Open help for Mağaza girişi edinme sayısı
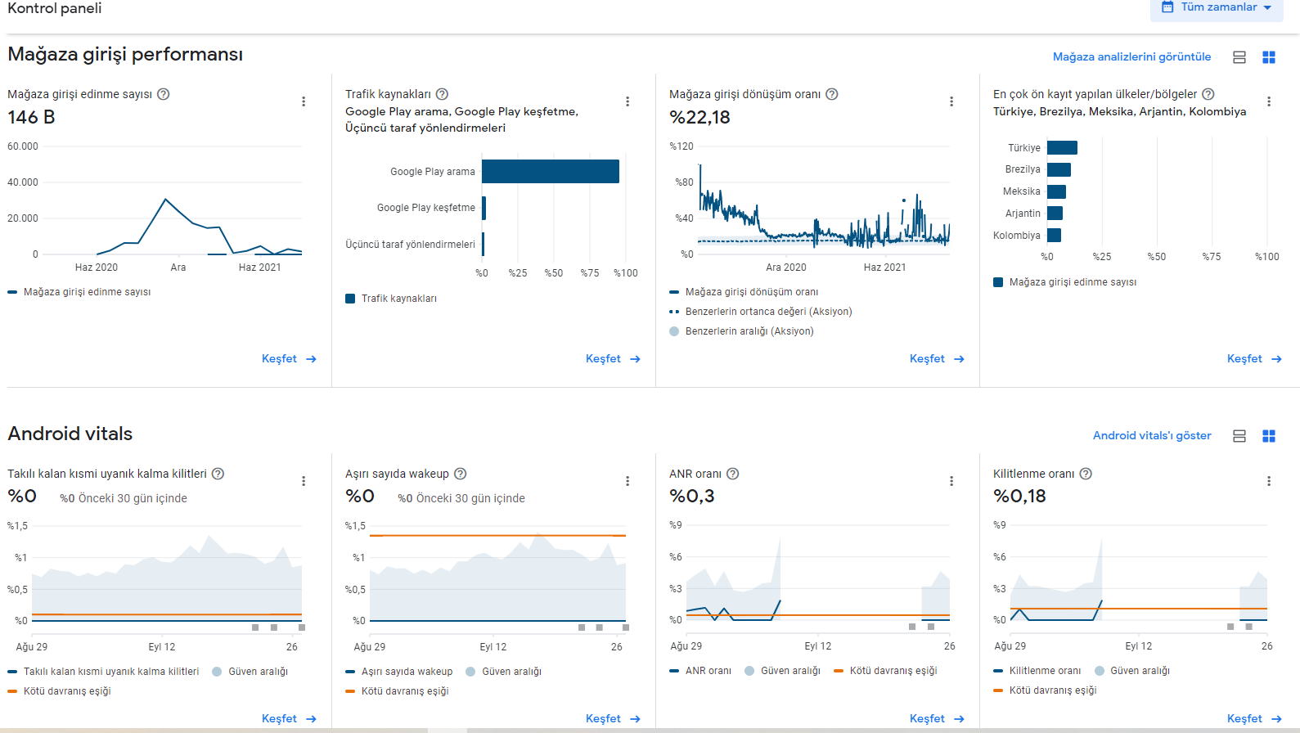1300x733 pixels. (x=164, y=94)
